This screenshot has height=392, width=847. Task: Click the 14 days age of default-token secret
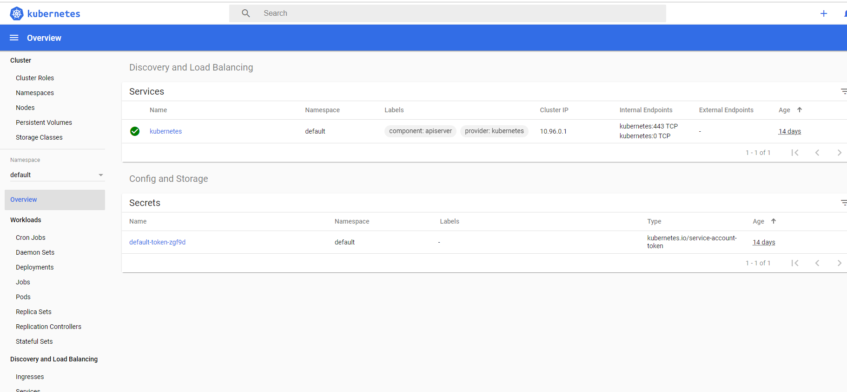pos(764,242)
